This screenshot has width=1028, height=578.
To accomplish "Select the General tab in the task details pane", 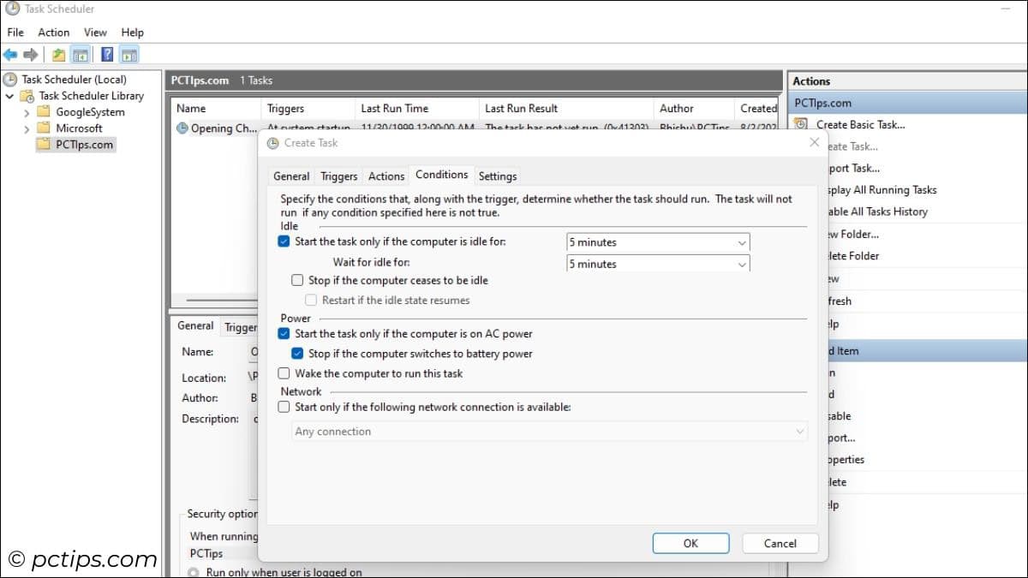I will click(195, 326).
